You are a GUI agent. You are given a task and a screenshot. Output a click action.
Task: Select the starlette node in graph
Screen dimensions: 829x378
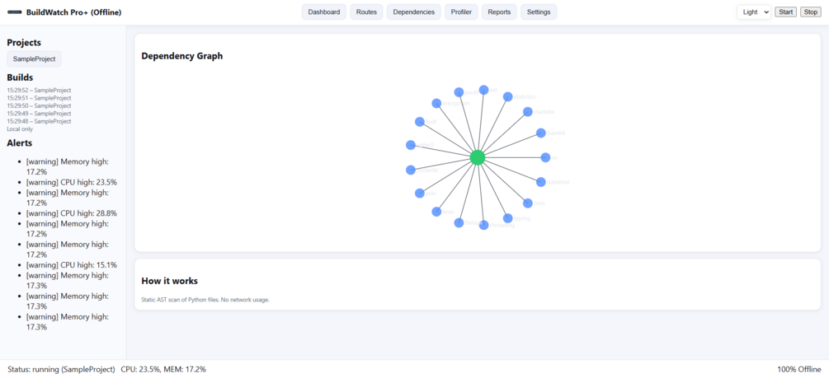(528, 112)
